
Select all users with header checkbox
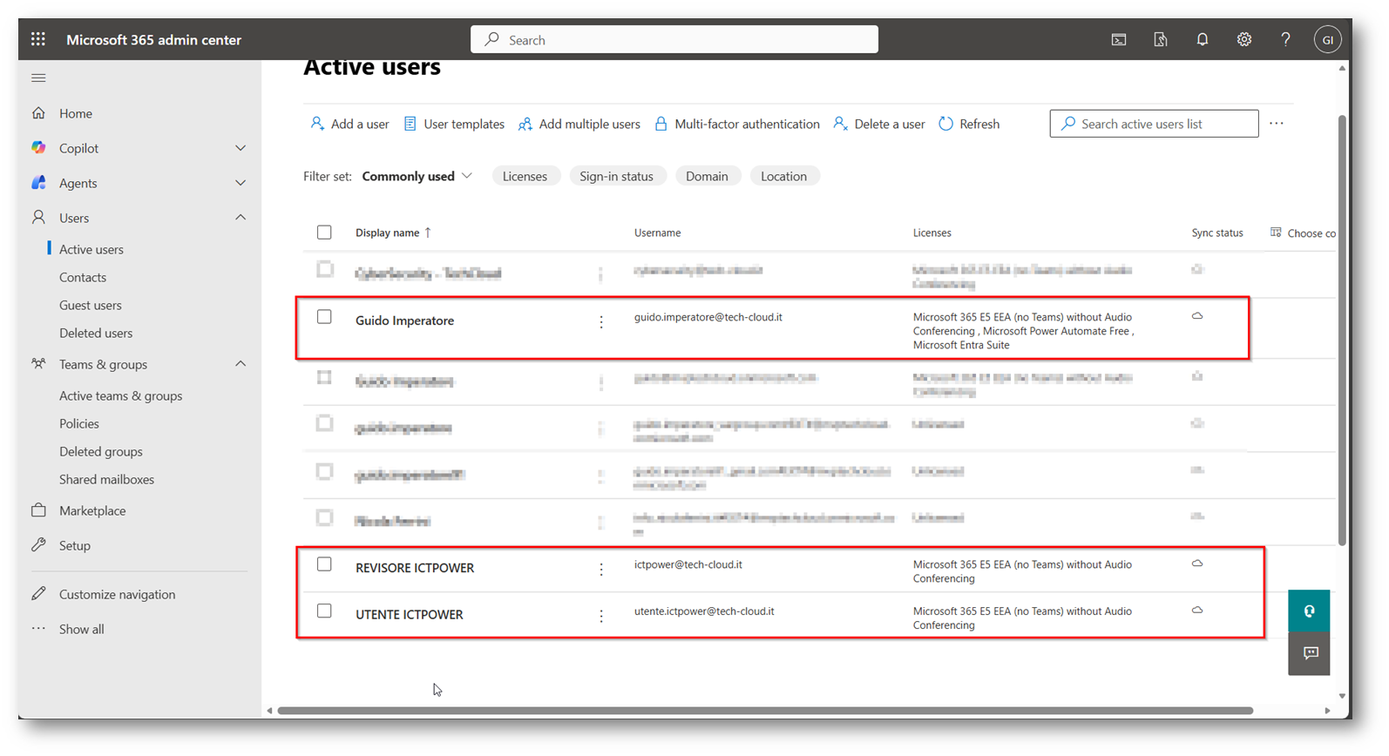[324, 233]
